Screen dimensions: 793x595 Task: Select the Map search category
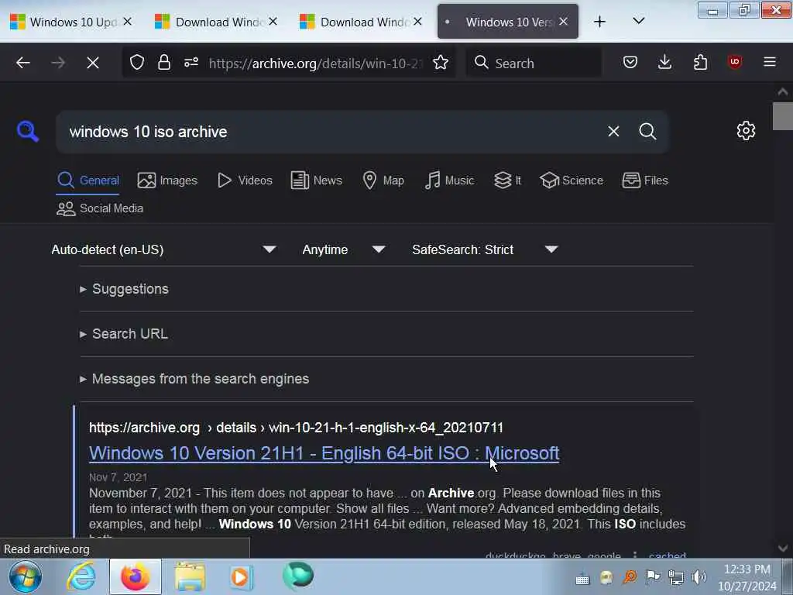(383, 181)
